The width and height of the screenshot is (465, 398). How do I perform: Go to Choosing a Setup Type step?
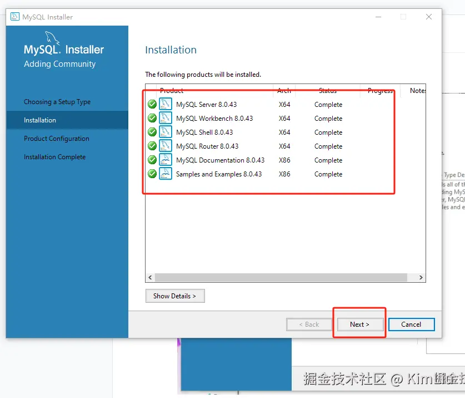pos(57,102)
